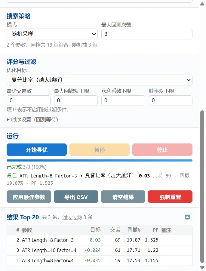This screenshot has width=206, height=271.
Task: Open the 模式 dropdown showing 随机采样
Action: 52,34
